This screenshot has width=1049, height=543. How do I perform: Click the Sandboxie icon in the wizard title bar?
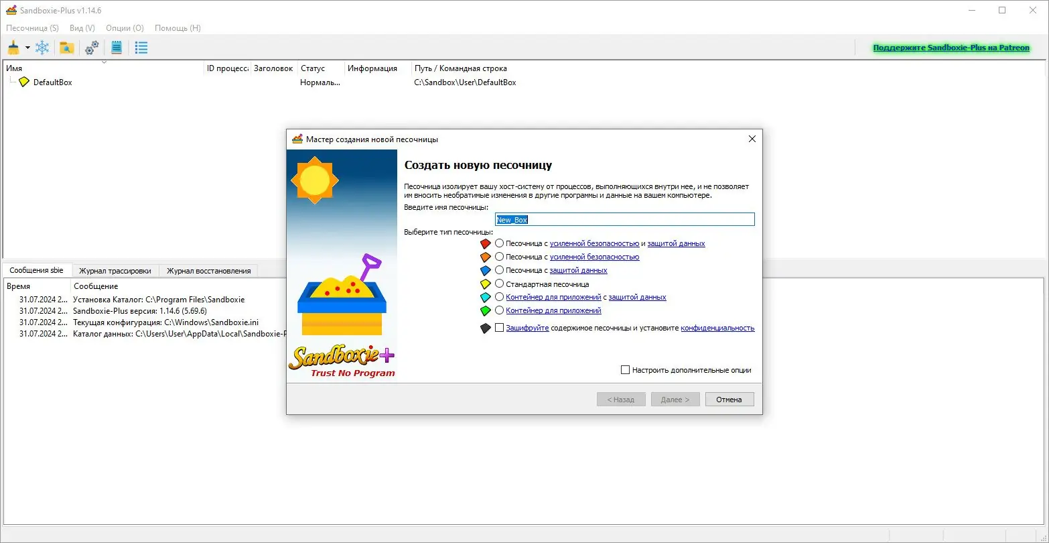[297, 139]
